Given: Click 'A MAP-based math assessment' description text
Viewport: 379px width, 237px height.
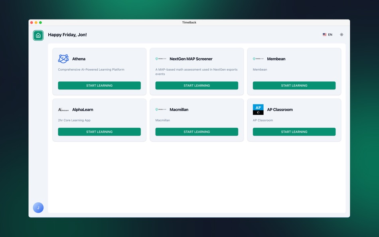Looking at the screenshot, I should tap(196, 71).
